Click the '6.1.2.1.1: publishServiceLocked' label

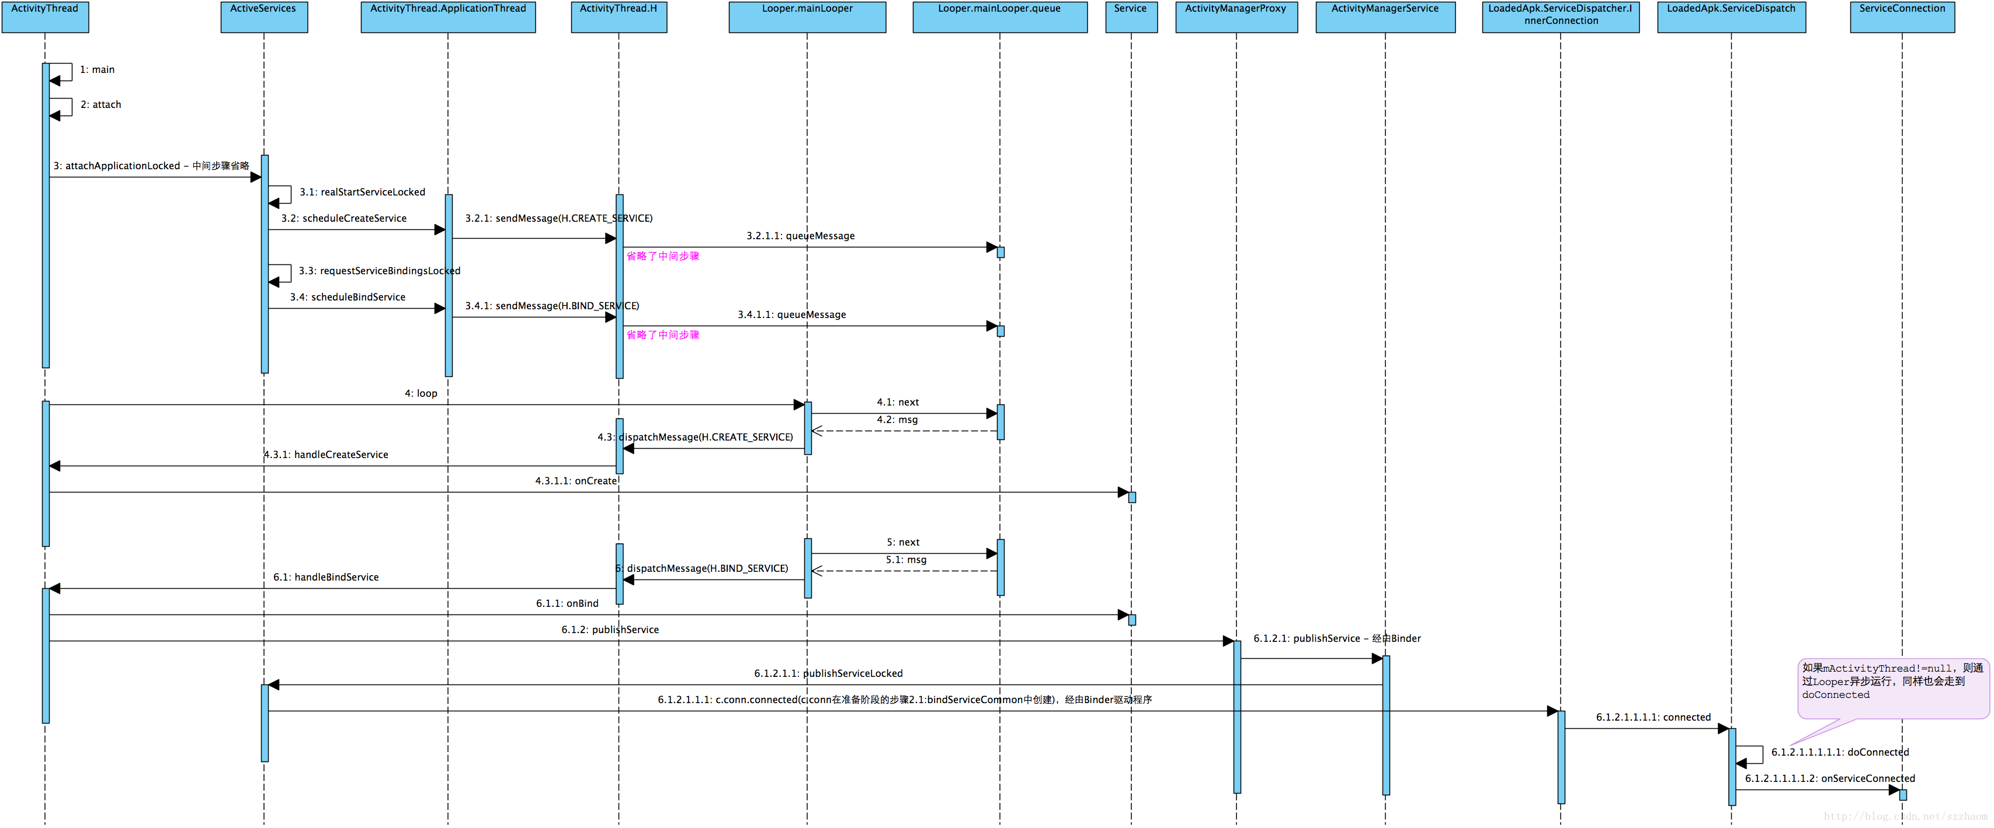pos(828,674)
